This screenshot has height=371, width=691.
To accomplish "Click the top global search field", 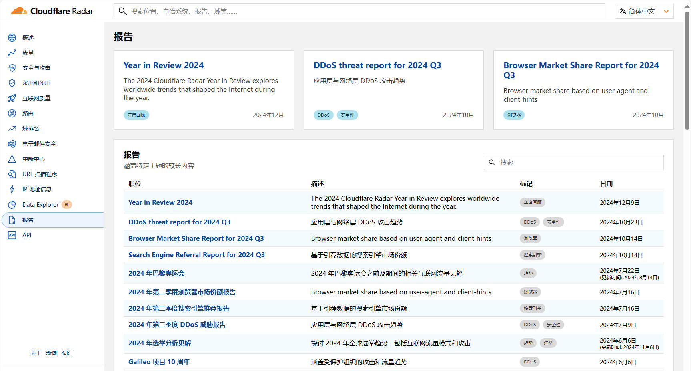I will tap(359, 11).
